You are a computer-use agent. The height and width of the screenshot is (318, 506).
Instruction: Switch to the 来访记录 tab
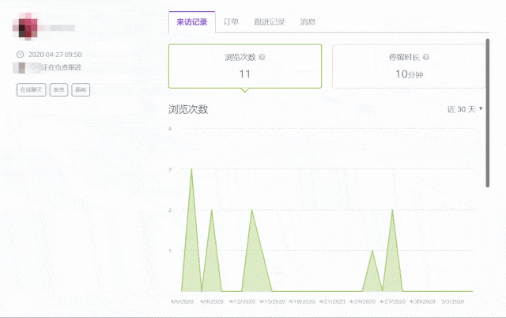pos(191,22)
